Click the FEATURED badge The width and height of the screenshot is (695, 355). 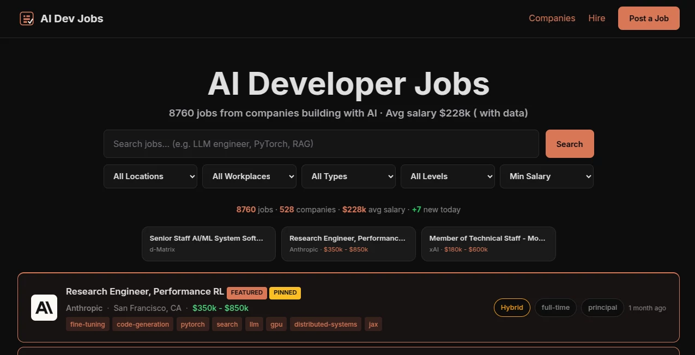[247, 293]
